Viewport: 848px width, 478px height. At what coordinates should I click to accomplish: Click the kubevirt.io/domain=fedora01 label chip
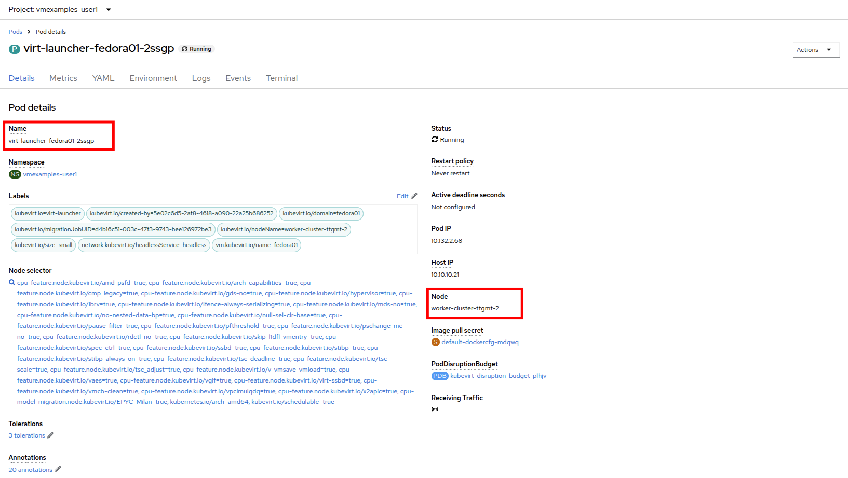(x=321, y=213)
